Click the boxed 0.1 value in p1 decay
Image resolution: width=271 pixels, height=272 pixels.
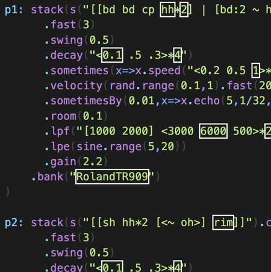pyautogui.click(x=112, y=55)
